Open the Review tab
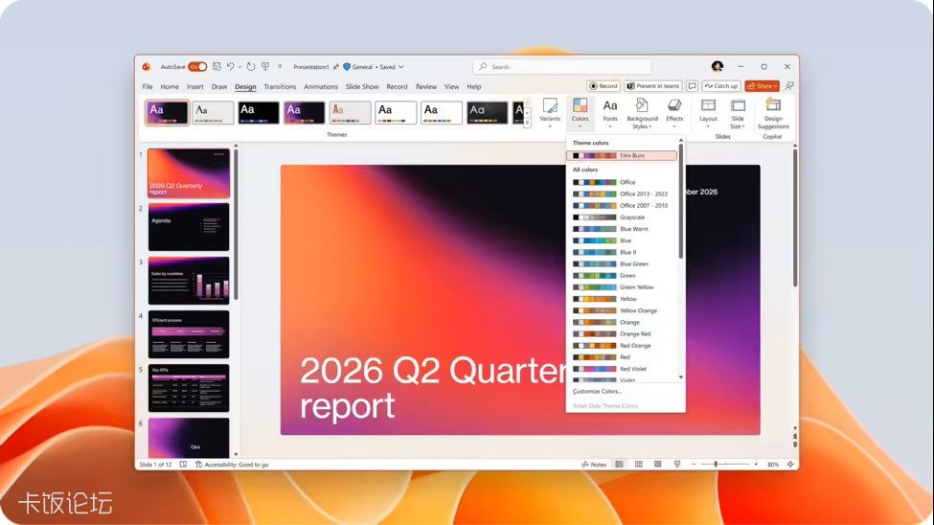Image resolution: width=934 pixels, height=525 pixels. coord(426,87)
